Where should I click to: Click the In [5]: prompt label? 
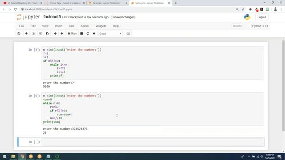(x=34, y=96)
